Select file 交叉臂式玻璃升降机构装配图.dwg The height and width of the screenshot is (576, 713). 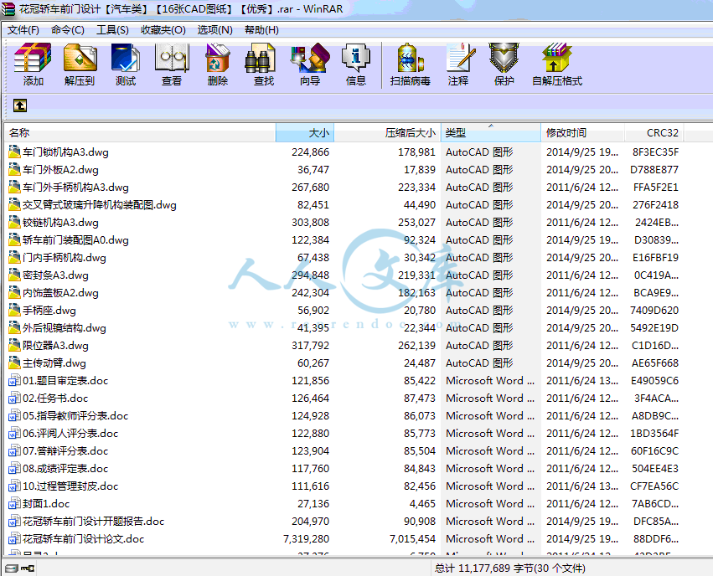[x=100, y=205]
